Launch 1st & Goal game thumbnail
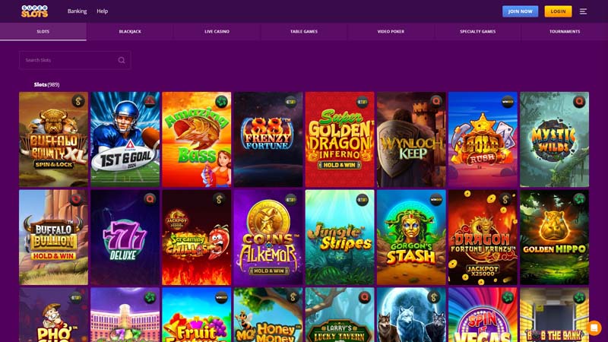This screenshot has height=342, width=608. click(x=125, y=140)
